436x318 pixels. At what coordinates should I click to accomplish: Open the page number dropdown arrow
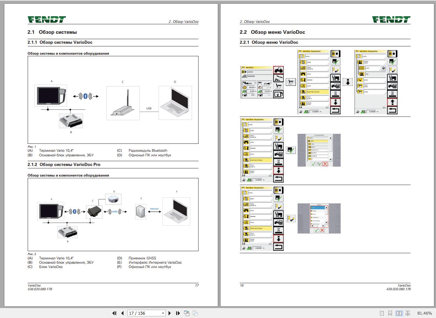pyautogui.click(x=163, y=313)
